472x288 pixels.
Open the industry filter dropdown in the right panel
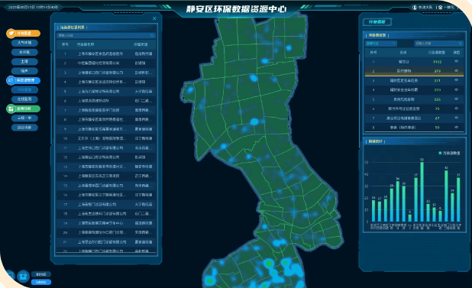pyautogui.click(x=381, y=44)
